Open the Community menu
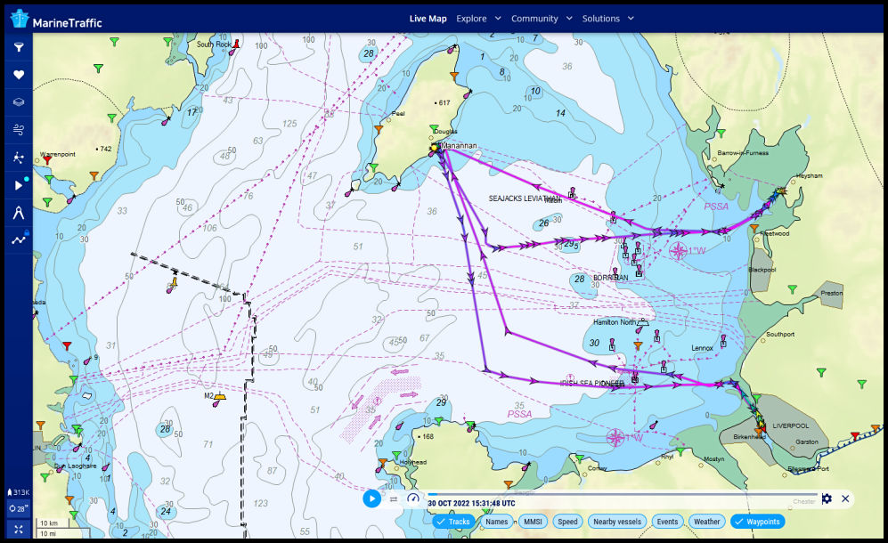This screenshot has height=543, width=888. pos(534,18)
